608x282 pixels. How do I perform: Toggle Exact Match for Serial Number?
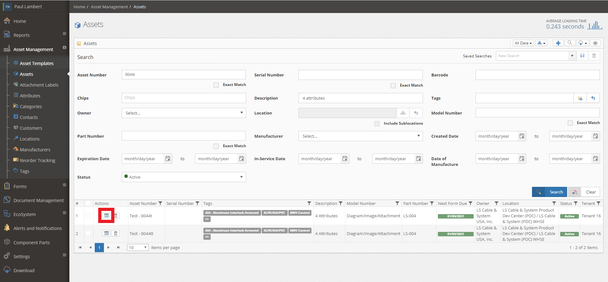coord(393,86)
